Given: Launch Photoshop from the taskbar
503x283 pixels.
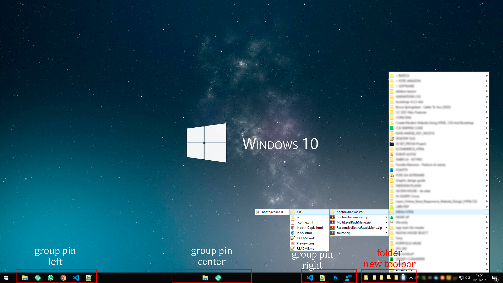Looking at the screenshot, I should pyautogui.click(x=335, y=278).
